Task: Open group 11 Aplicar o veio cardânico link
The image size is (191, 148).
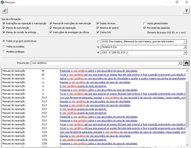Action: point(123,78)
